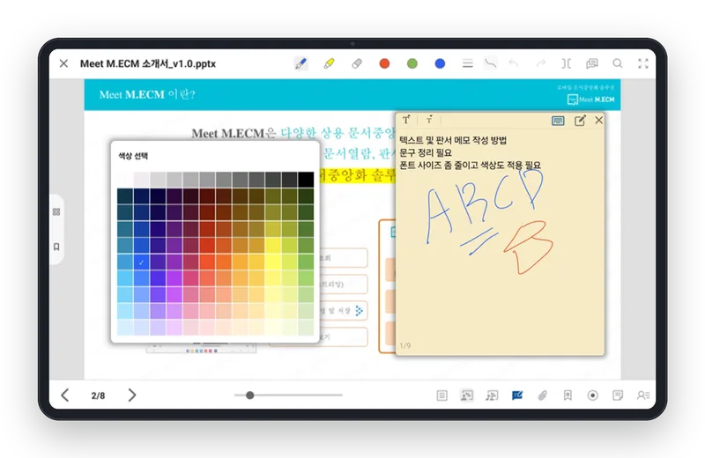The image size is (705, 458).
Task: Pick the black swatch in the color picker
Action: click(306, 180)
